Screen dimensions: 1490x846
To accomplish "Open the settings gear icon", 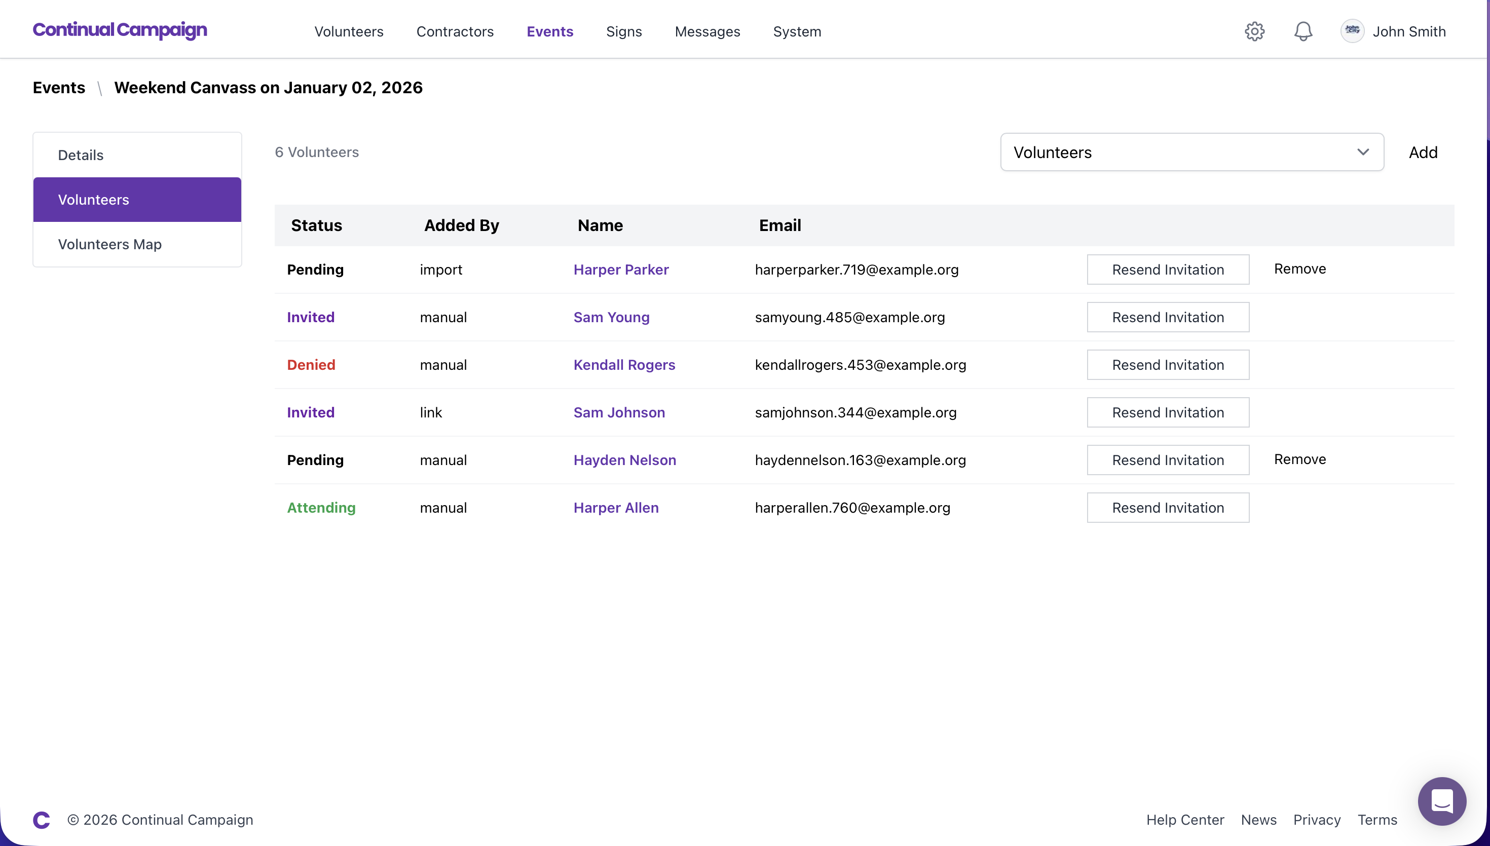I will (x=1255, y=31).
